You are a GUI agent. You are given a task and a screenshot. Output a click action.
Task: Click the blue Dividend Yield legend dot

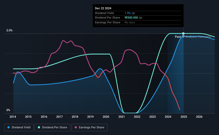coord(9,127)
